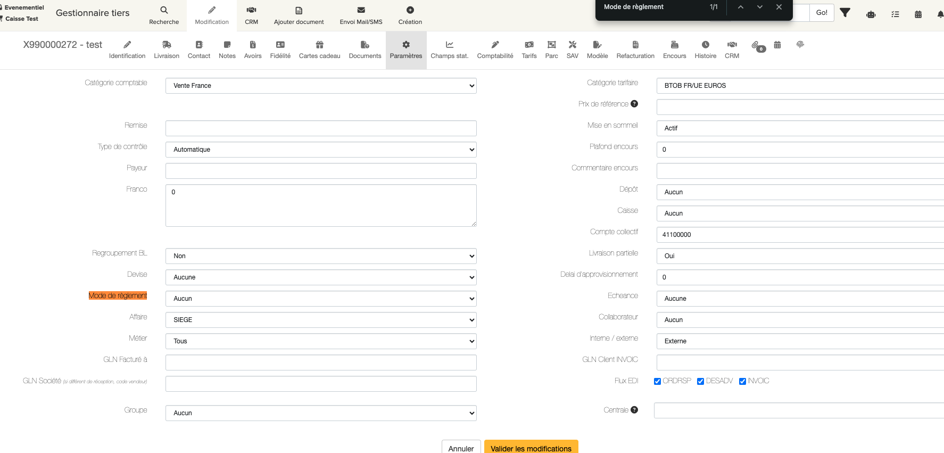Open the Livraison truck icon tab
The height and width of the screenshot is (453, 944).
(167, 45)
